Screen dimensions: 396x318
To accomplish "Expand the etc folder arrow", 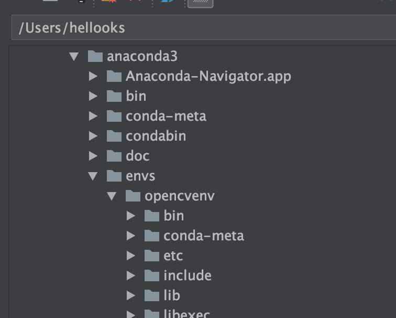I will click(x=131, y=256).
